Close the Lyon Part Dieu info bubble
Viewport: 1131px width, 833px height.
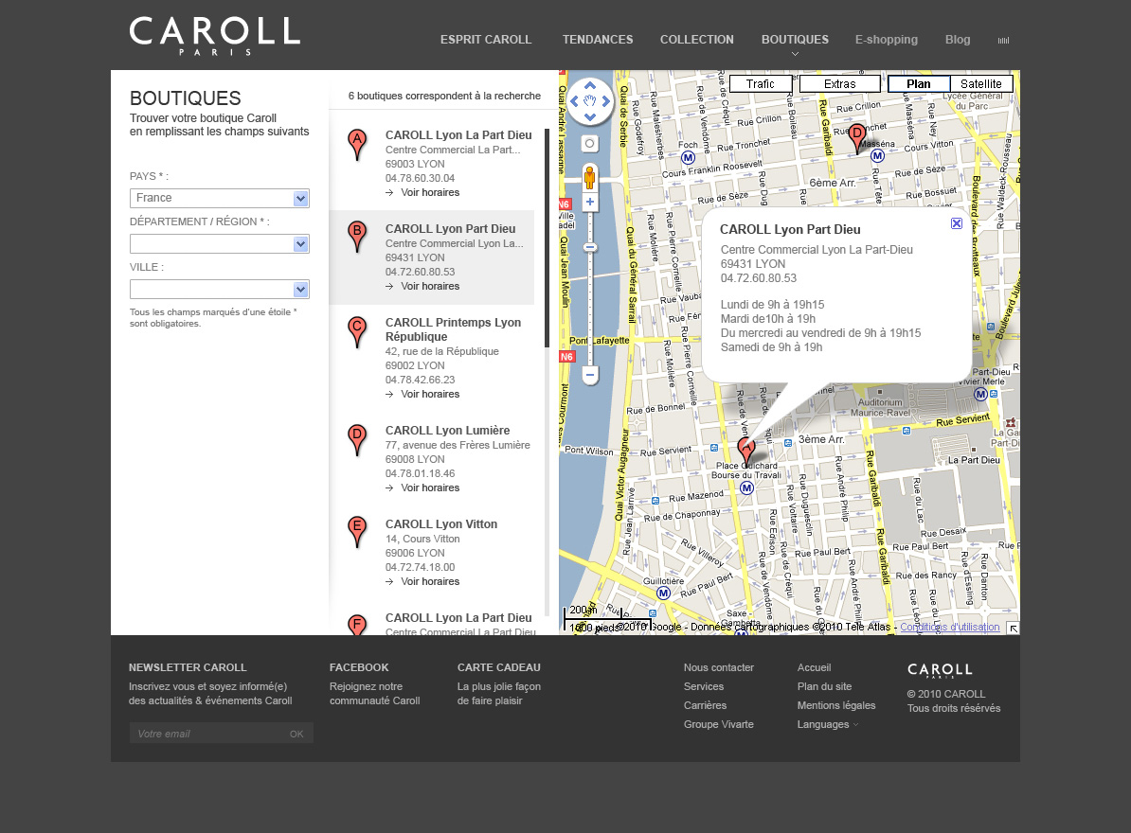(x=957, y=223)
